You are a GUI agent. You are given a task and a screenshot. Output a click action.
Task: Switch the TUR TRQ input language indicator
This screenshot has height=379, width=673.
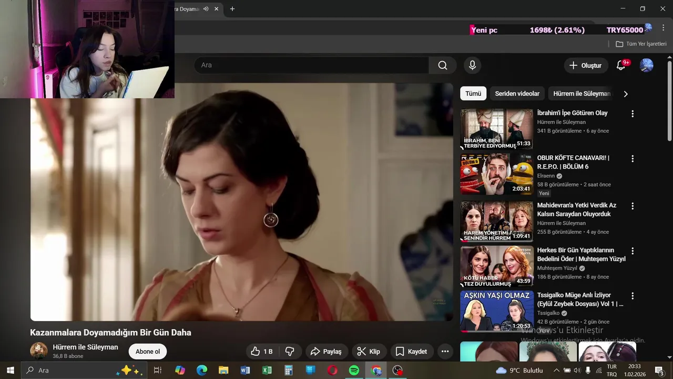click(611, 371)
